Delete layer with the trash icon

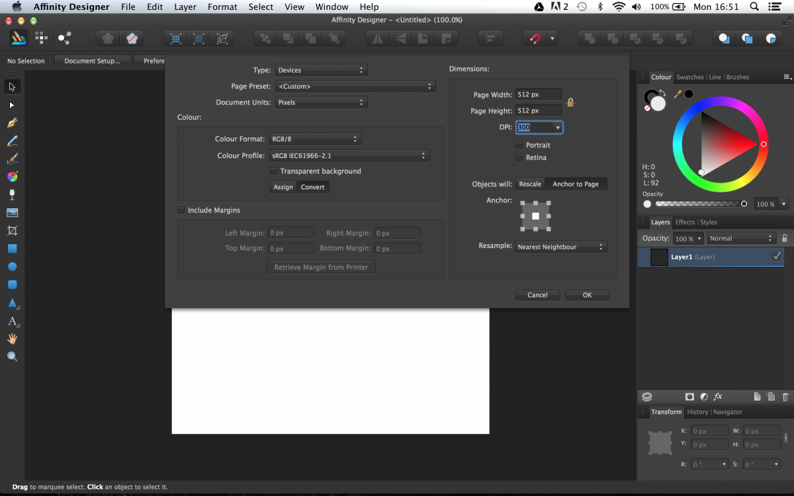[785, 397]
